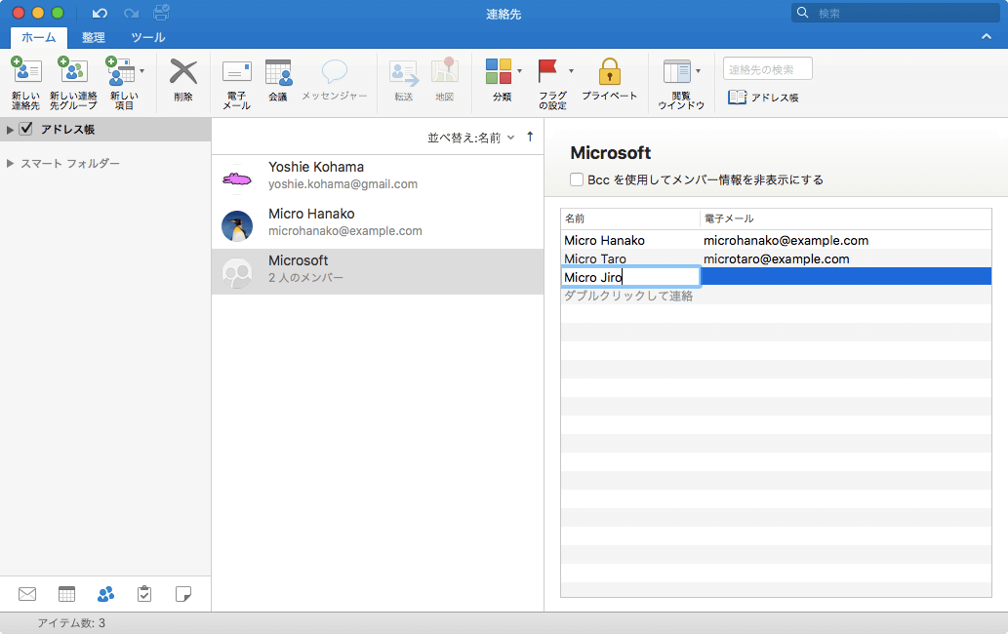This screenshot has width=1008, height=634.
Task: Click the Undo arrow in title bar
Action: [99, 13]
